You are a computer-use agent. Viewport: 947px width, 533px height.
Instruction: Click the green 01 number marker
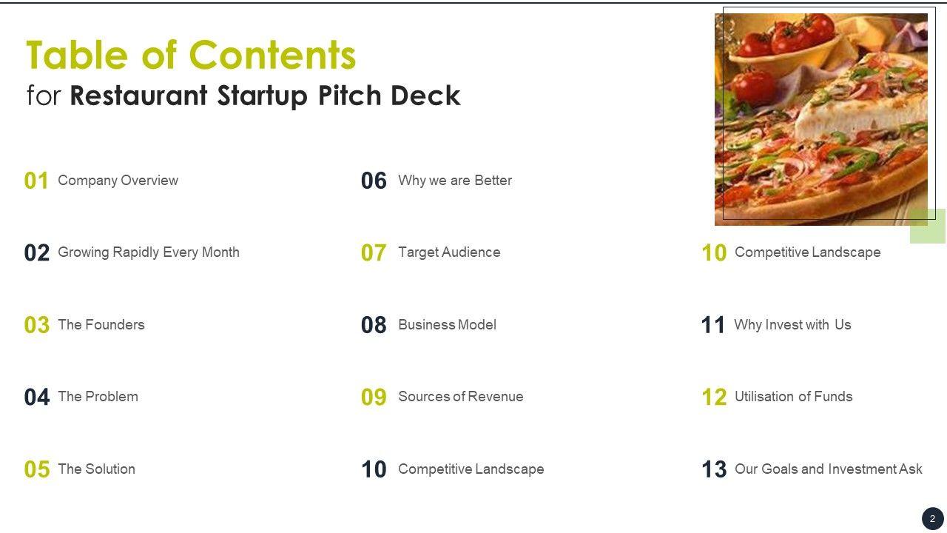click(x=36, y=181)
